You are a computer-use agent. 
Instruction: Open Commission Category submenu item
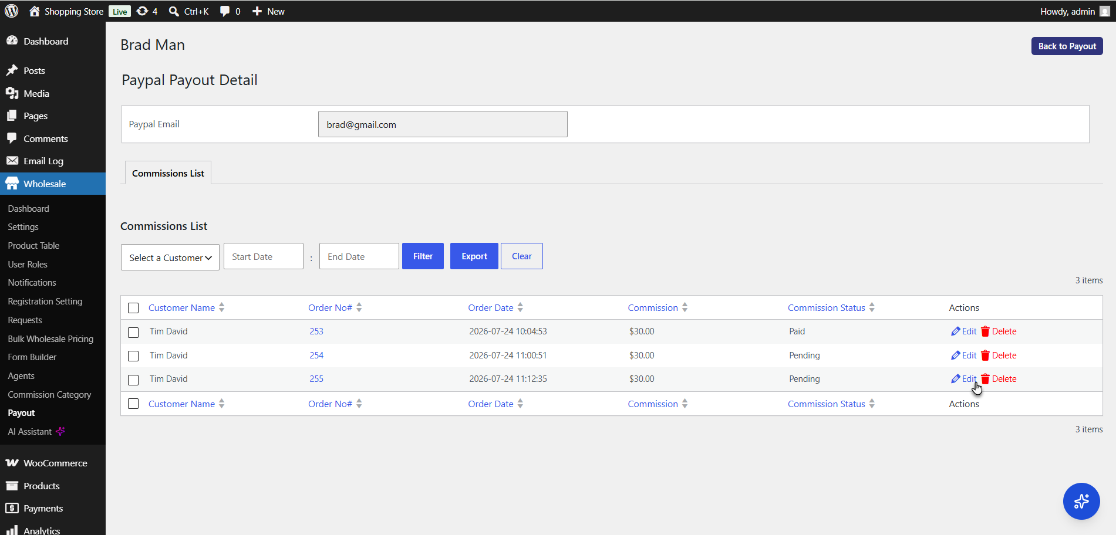click(49, 395)
